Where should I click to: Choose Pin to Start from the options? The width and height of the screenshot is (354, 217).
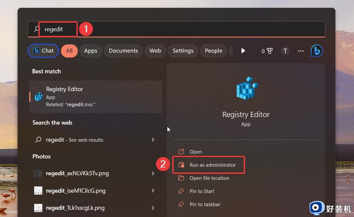click(202, 191)
